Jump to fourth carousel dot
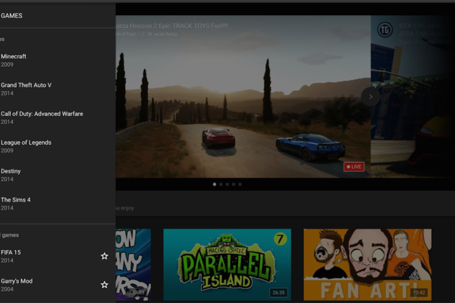This screenshot has width=455, height=303. (x=234, y=184)
